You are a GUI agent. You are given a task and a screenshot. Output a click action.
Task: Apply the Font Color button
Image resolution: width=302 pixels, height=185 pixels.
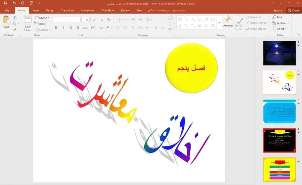pyautogui.click(x=108, y=27)
